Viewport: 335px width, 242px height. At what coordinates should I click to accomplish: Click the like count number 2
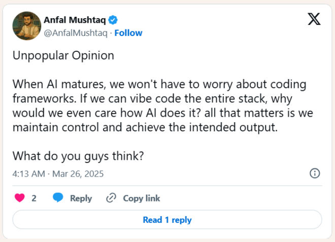(x=34, y=198)
